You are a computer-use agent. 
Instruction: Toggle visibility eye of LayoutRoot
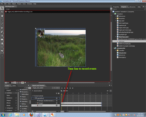point(57,98)
